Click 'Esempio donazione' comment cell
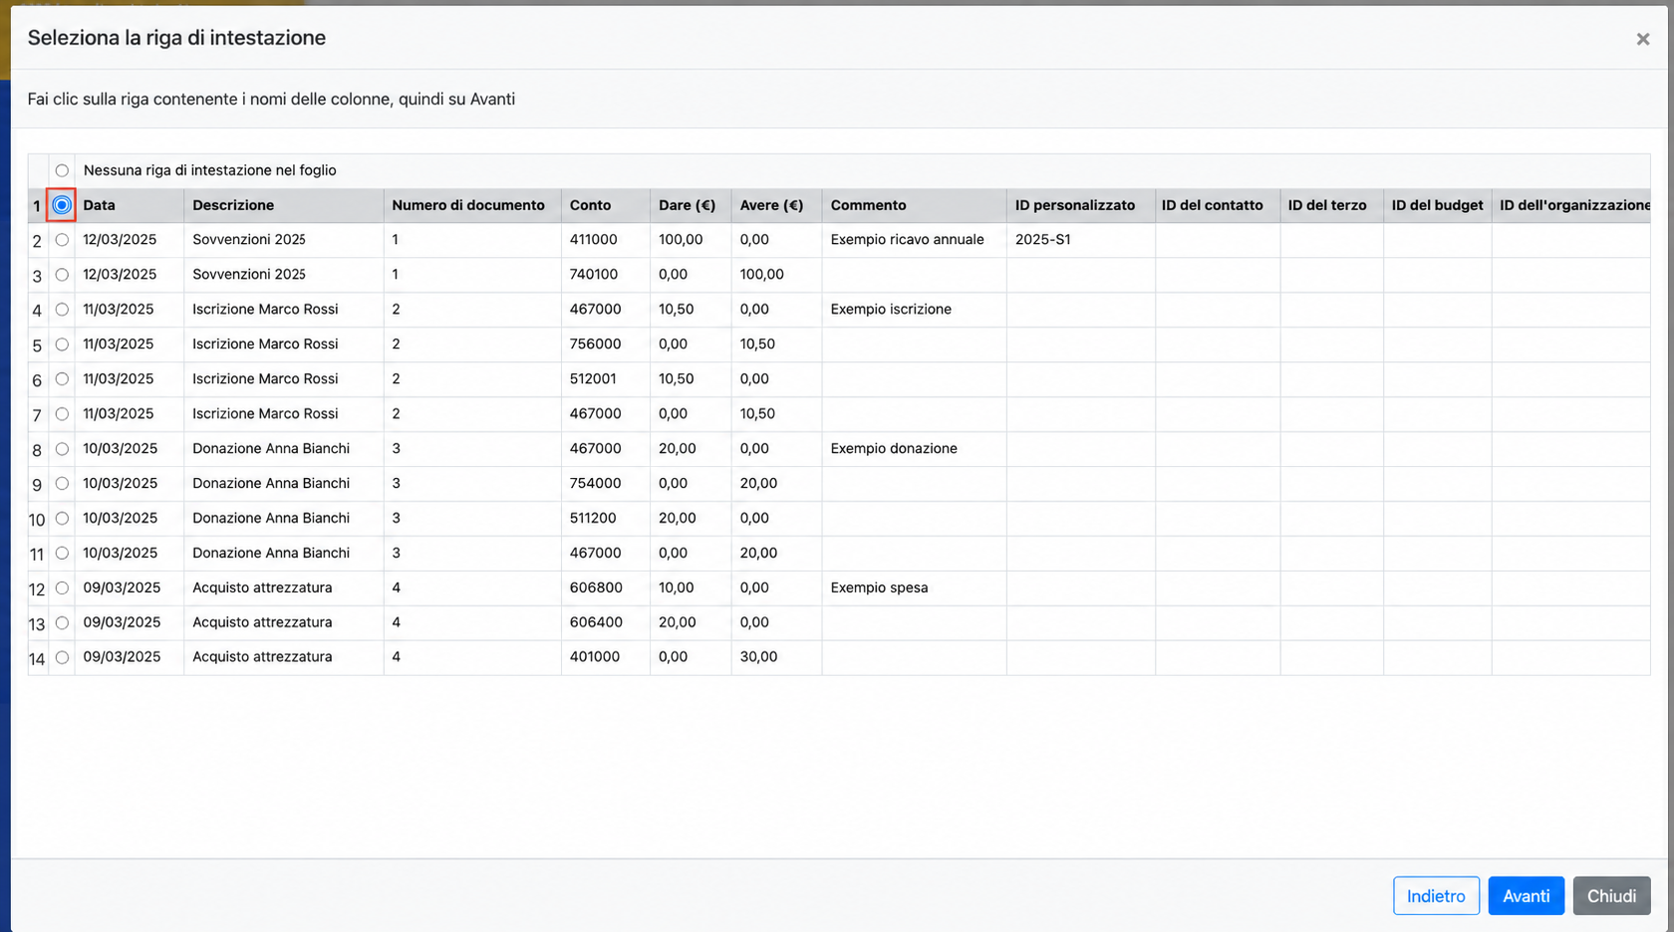Viewport: 1674px width, 932px height. point(914,449)
